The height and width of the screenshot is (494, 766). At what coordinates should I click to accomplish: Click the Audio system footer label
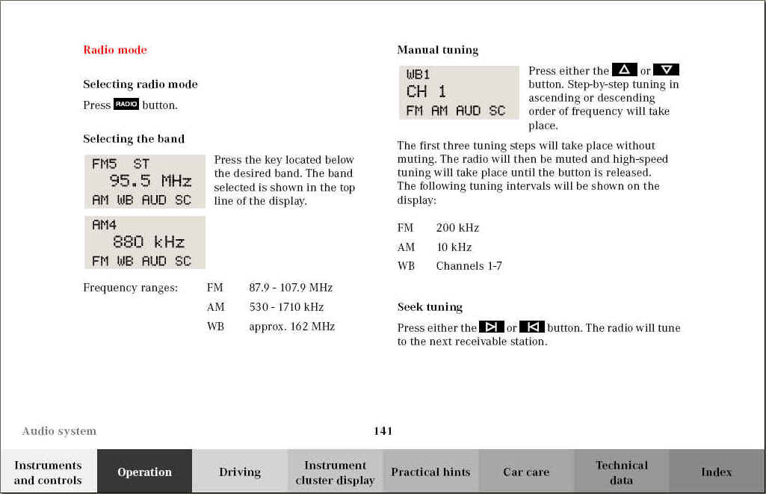[59, 430]
